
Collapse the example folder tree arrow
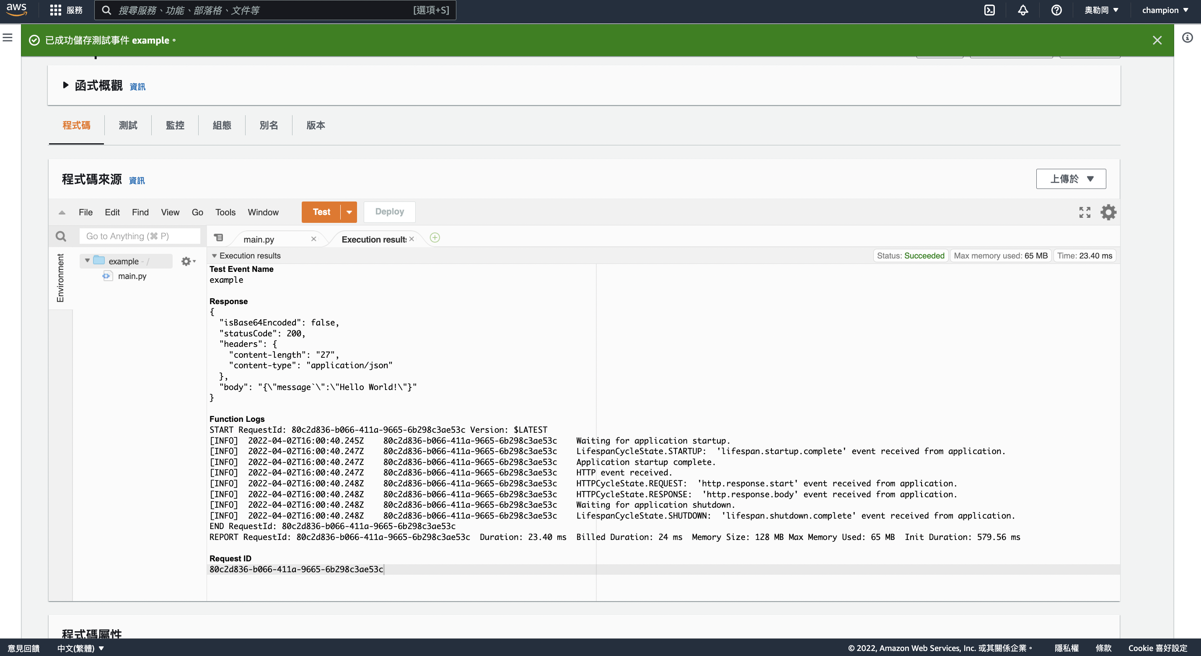87,261
